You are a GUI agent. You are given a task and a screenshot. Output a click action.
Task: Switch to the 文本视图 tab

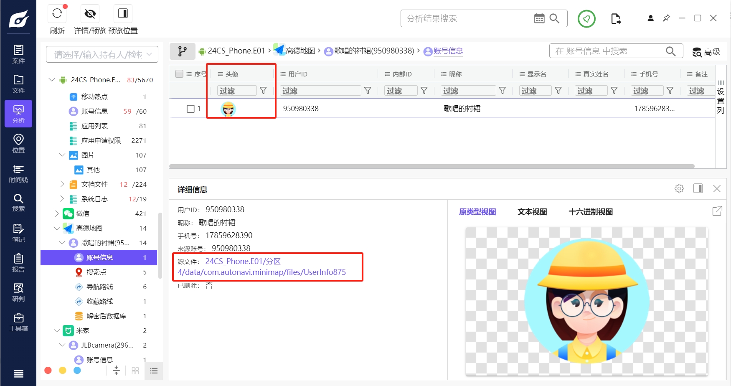coord(532,212)
